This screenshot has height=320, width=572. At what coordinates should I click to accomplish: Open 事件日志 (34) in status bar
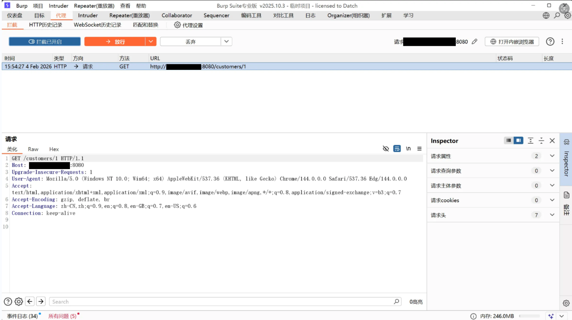coord(22,316)
